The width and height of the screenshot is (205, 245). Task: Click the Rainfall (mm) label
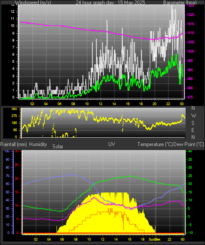click(x=13, y=144)
